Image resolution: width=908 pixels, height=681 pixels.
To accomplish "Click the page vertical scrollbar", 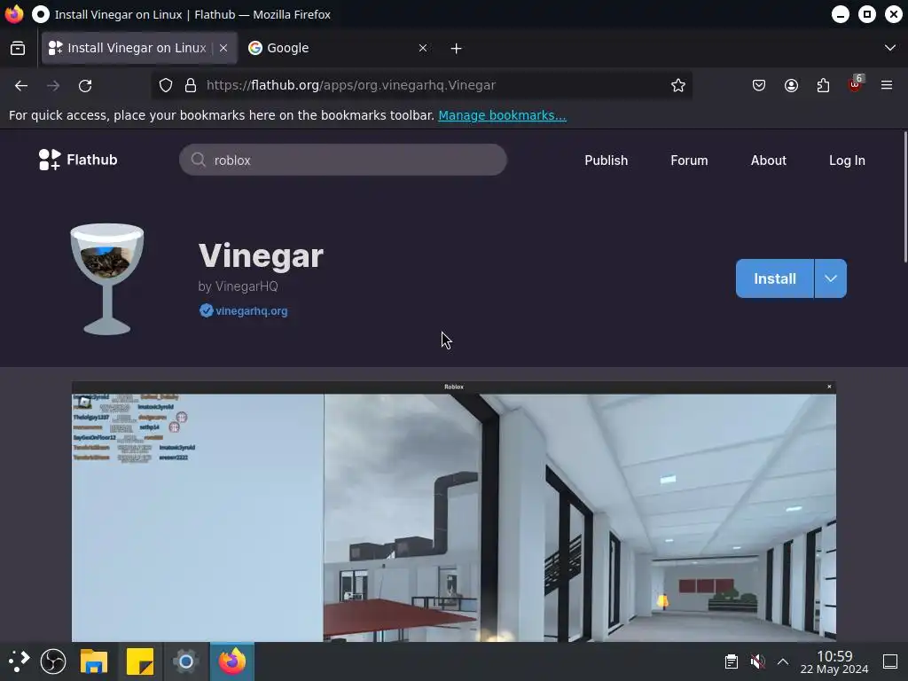I will pos(904,197).
